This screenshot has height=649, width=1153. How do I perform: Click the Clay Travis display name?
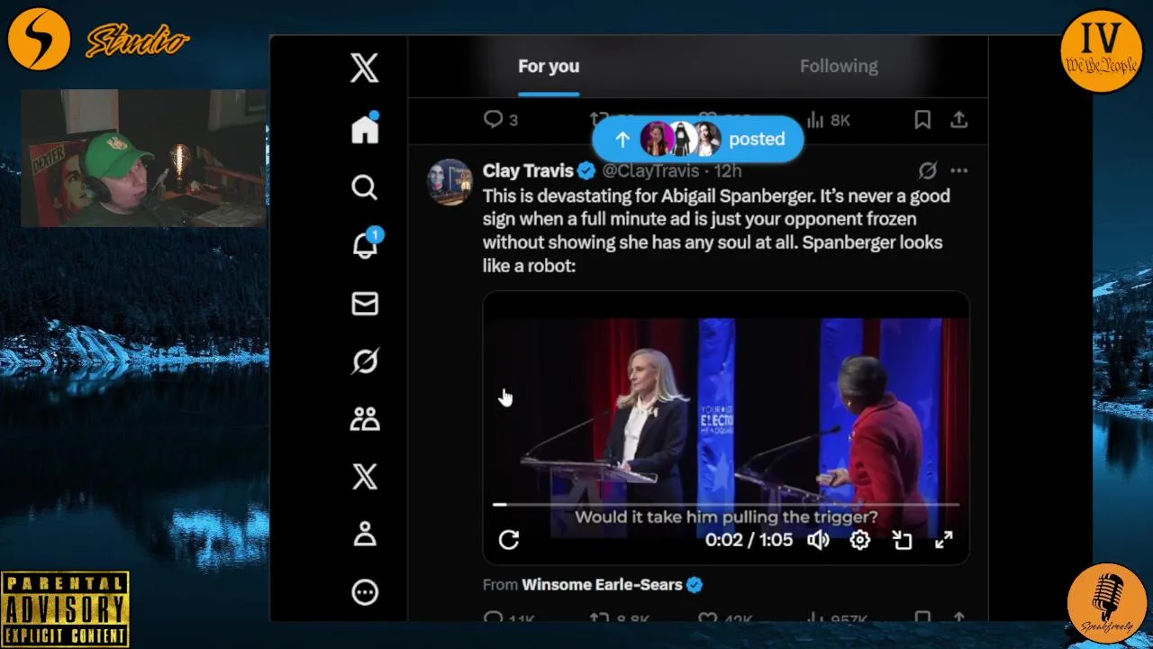(x=528, y=170)
